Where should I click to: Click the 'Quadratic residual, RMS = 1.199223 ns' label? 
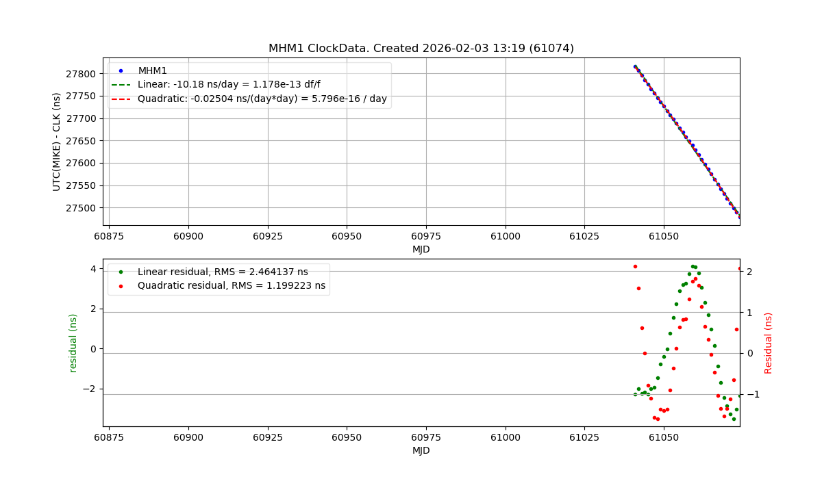point(232,286)
